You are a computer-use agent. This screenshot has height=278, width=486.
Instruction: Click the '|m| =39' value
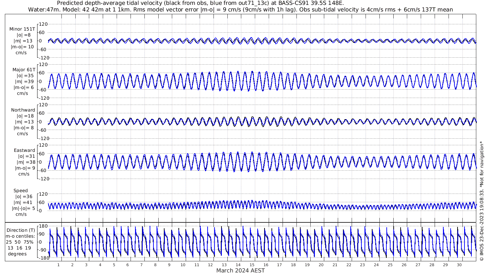[x=25, y=81]
